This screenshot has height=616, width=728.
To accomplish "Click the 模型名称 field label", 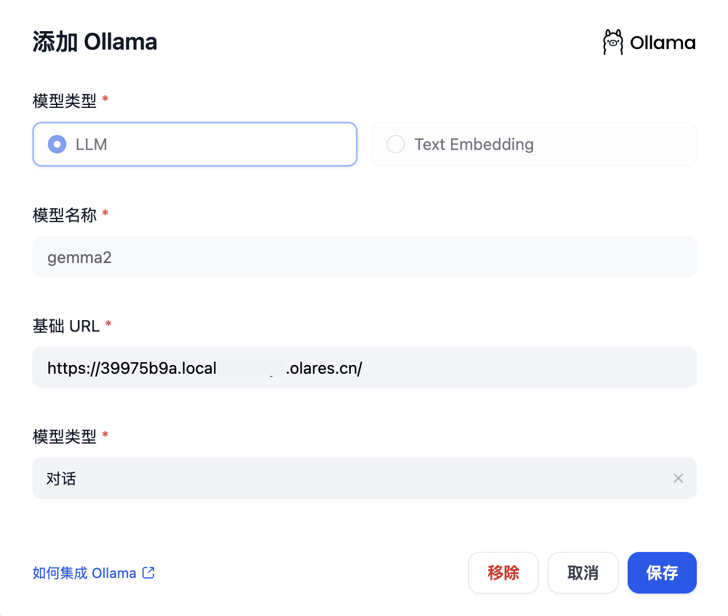I will 64,214.
